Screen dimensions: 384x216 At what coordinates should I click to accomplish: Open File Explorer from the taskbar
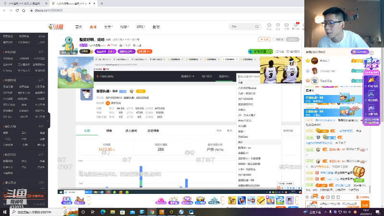click(x=113, y=212)
